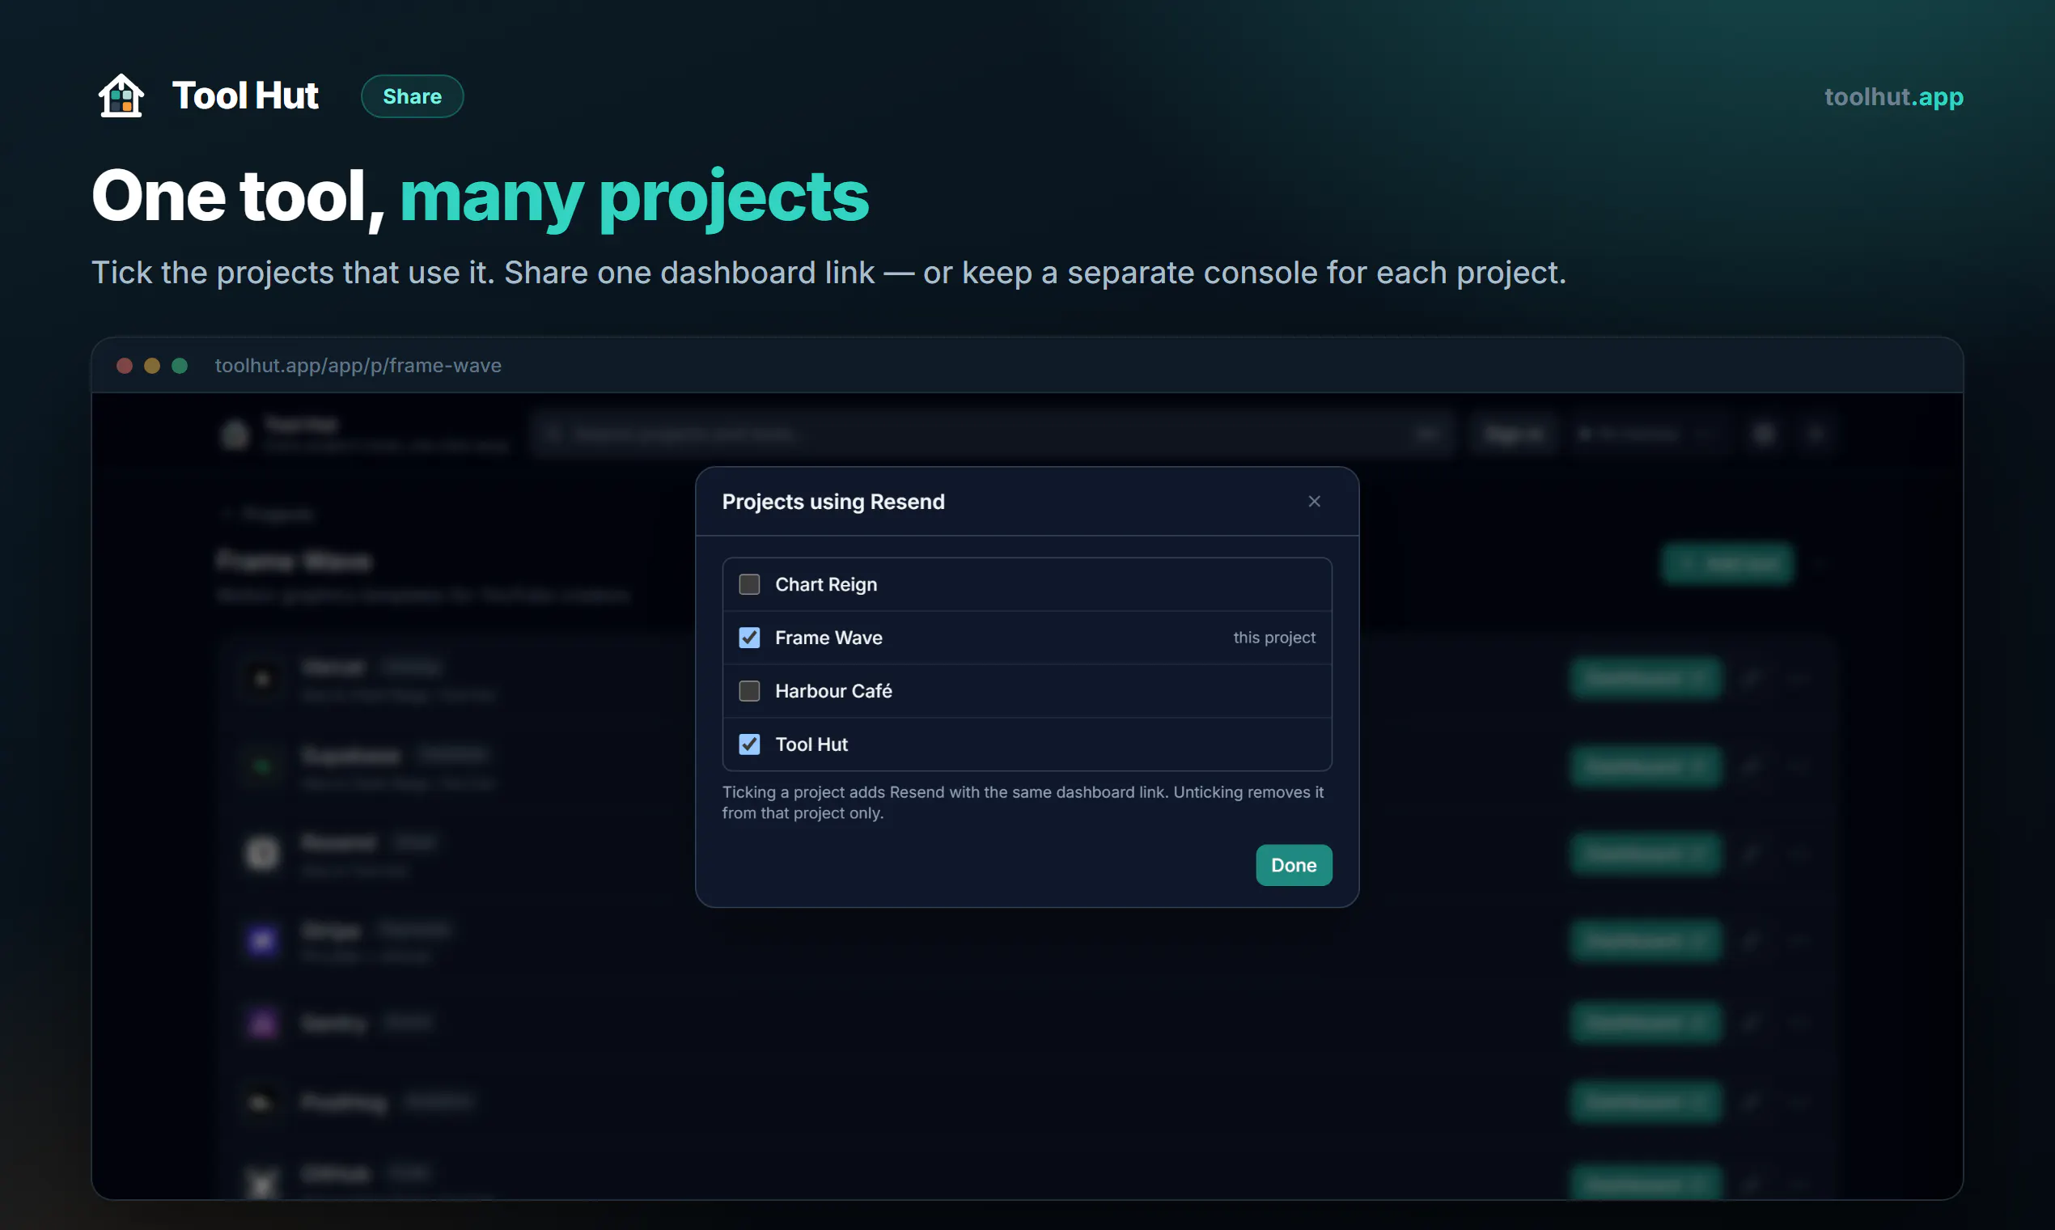Click the 'Tool Hut' brand name in header
The height and width of the screenshot is (1230, 2055).
244,95
